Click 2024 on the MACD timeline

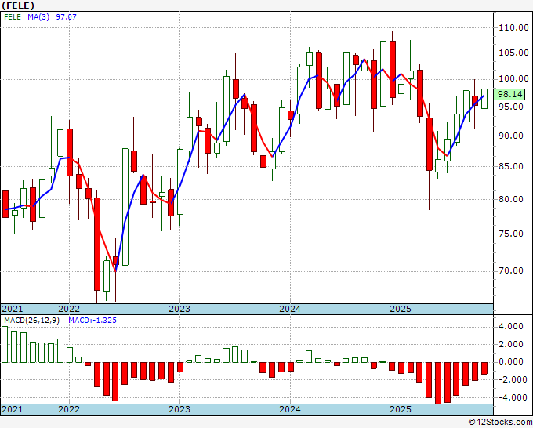coord(290,409)
